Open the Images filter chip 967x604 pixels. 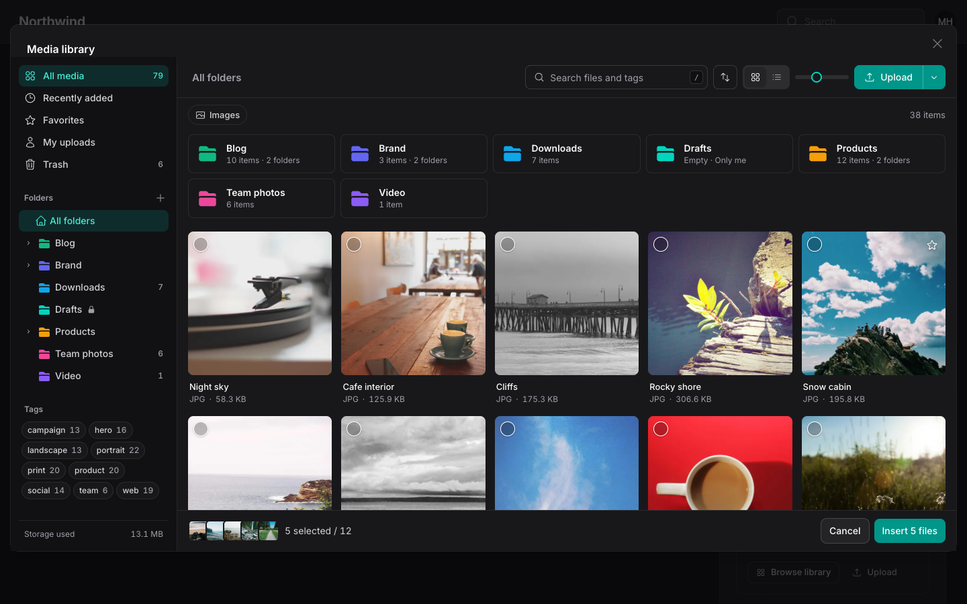218,115
